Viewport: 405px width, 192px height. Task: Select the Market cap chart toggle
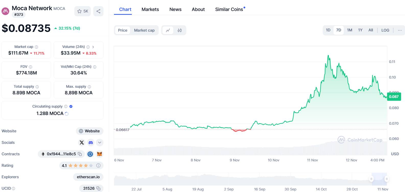pyautogui.click(x=144, y=30)
